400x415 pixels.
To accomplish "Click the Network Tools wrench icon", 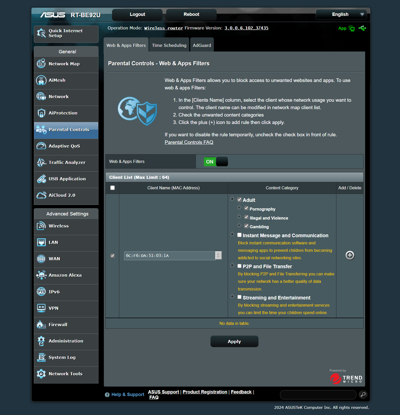I will tap(41, 374).
